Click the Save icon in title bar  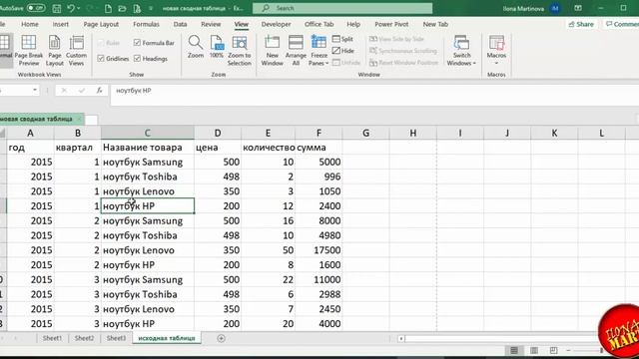(x=57, y=8)
